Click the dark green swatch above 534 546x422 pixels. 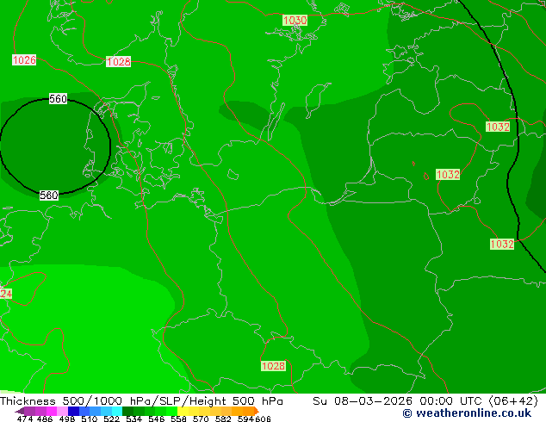[126, 411]
